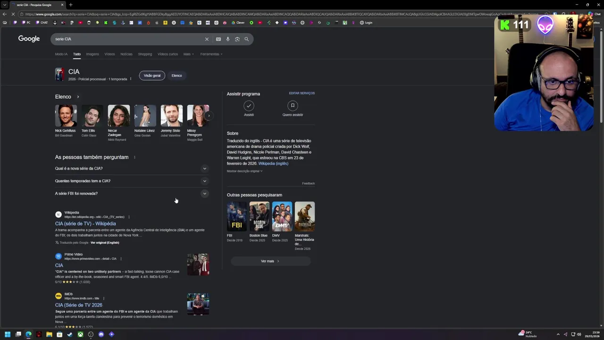Open the EDITAR SERVIÇOS link
The image size is (604, 340).
[x=302, y=93]
